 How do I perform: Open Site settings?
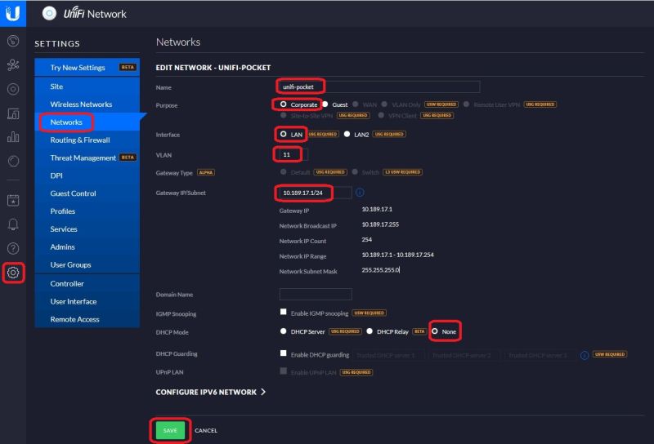pos(87,87)
